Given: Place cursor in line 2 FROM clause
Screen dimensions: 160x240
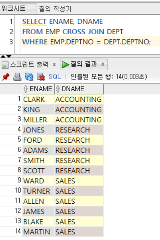Looking at the screenshot, I should tap(73, 32).
